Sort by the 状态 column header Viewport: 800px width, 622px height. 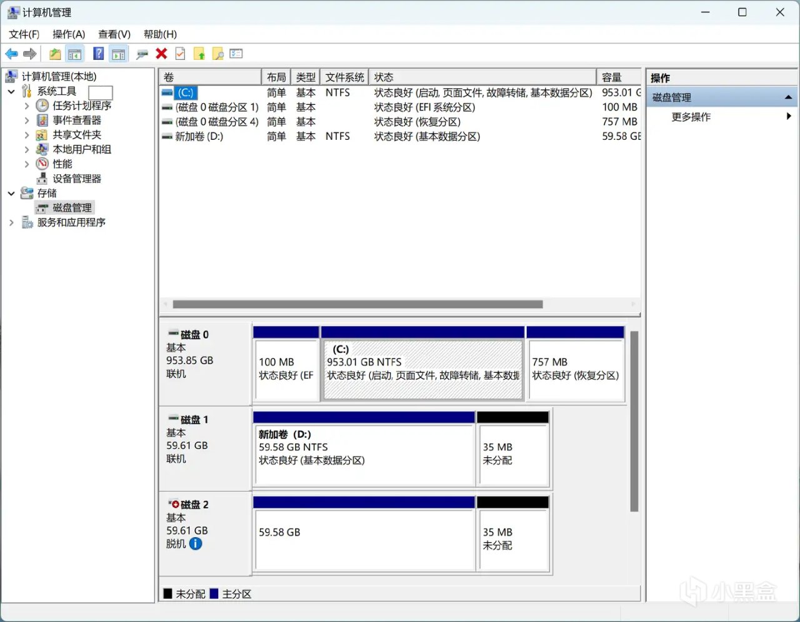(482, 77)
